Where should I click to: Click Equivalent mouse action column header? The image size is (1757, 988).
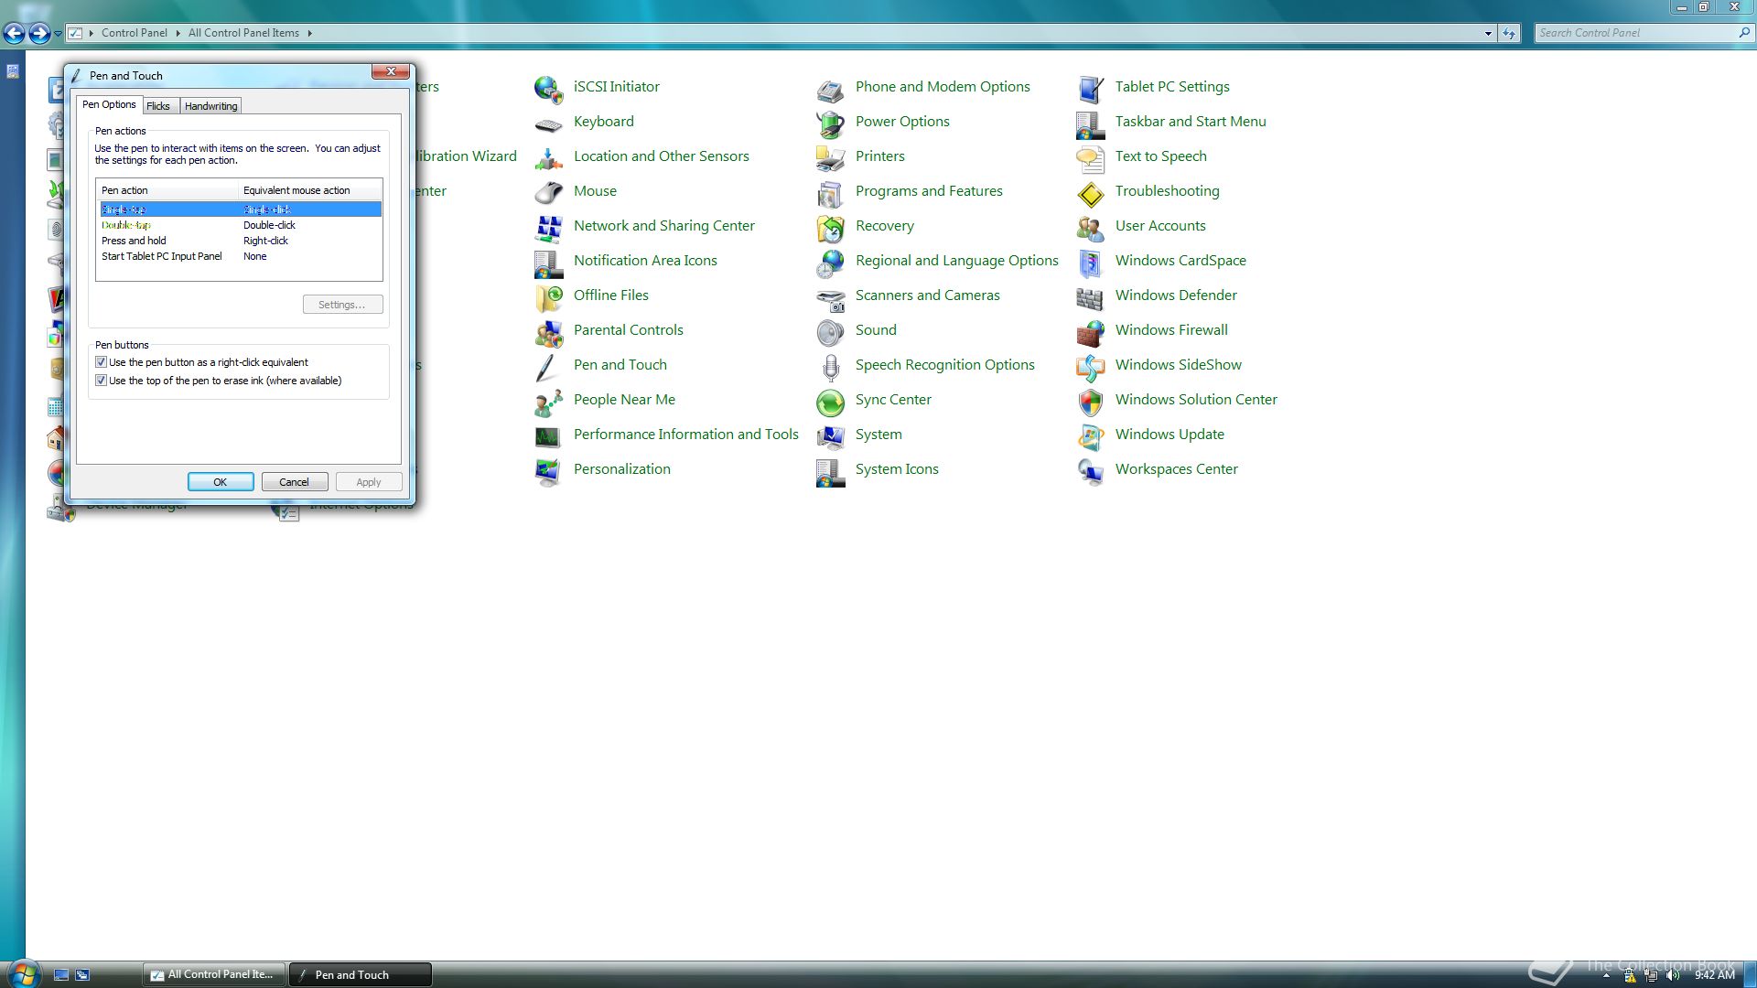309,190
